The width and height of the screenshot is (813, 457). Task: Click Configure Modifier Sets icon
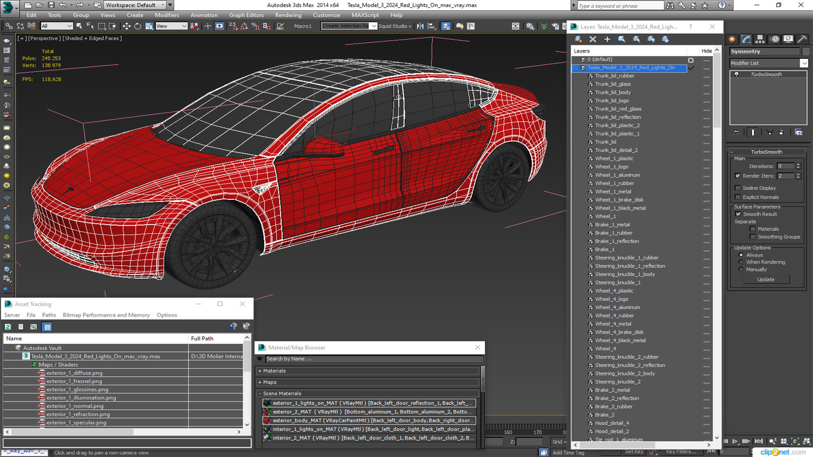799,132
